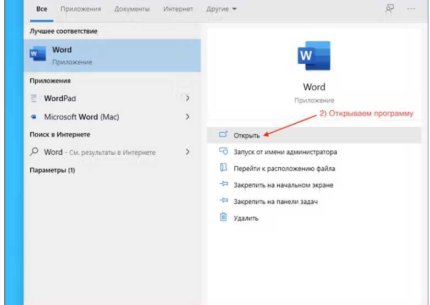Choose Перейти к расположению файла
430x305 pixels.
pyautogui.click(x=314, y=168)
